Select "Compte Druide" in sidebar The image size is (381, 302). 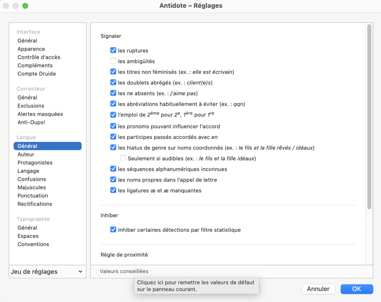click(x=36, y=74)
